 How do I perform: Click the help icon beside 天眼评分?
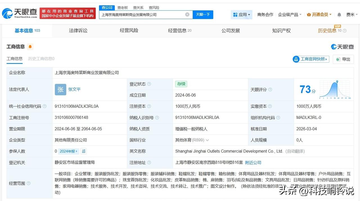coord(270,90)
